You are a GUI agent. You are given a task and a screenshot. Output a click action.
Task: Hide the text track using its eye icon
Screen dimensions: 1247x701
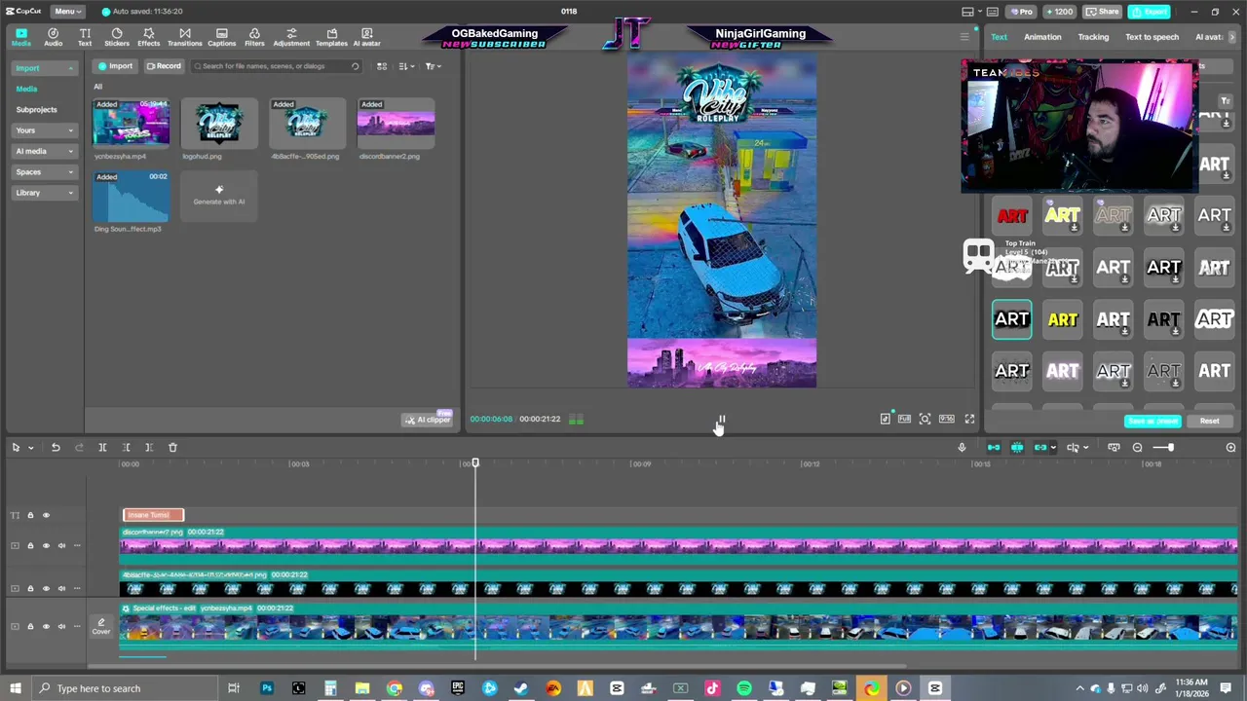click(x=45, y=515)
